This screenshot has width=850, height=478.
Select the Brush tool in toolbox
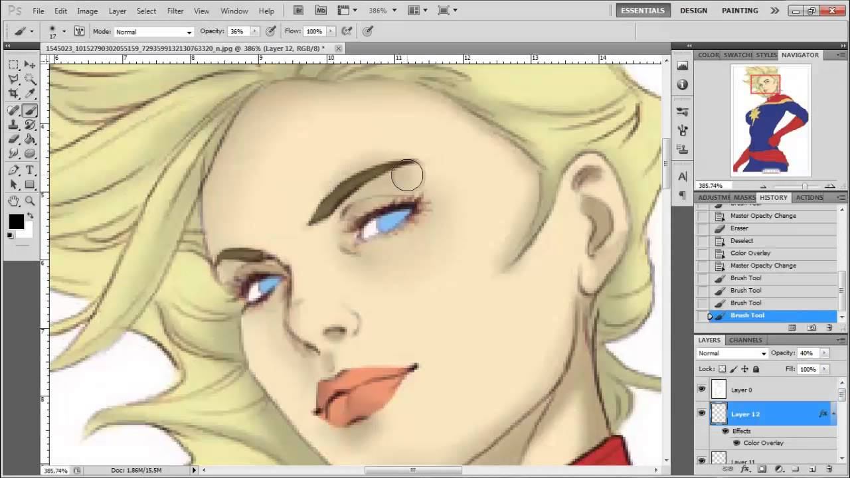click(30, 110)
